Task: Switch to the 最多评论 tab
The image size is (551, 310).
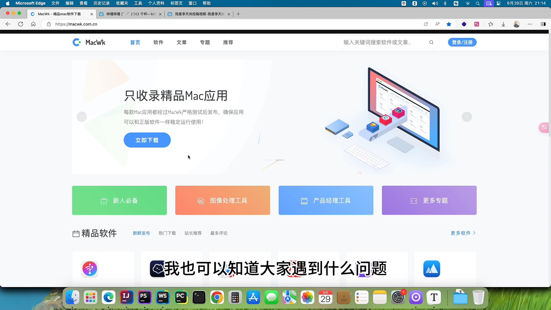Action: [x=219, y=233]
